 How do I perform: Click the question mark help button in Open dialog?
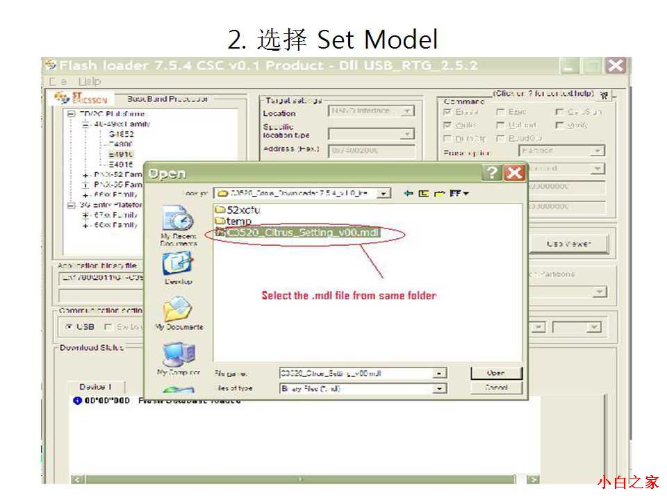[x=492, y=173]
